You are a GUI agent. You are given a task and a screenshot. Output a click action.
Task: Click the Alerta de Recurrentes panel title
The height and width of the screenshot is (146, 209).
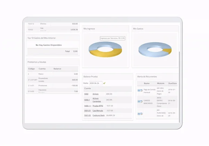147,77
